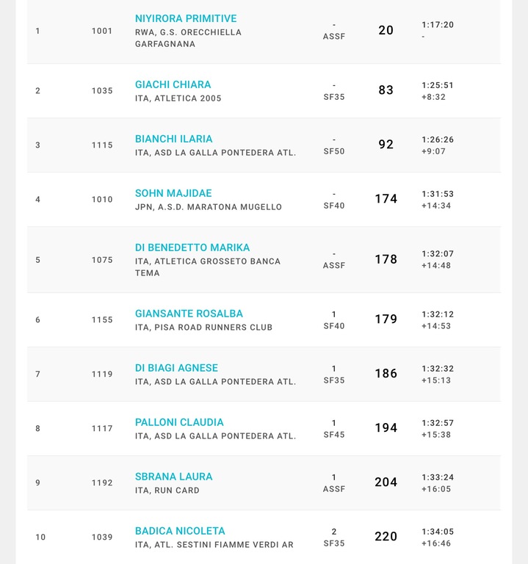
Task: Select PALLONI CLAUDIA name link
Action: click(179, 422)
